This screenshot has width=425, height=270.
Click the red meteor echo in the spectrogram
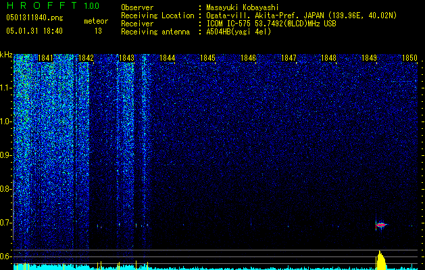pos(381,225)
